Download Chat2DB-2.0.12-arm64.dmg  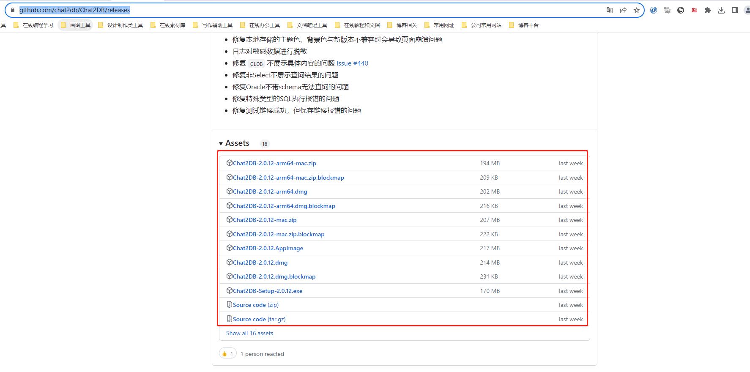[270, 191]
